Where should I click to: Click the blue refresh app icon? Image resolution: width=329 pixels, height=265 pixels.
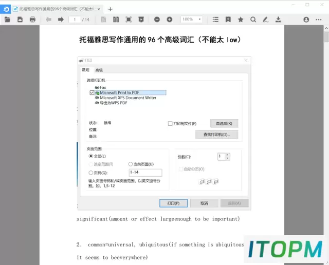pos(6,9)
